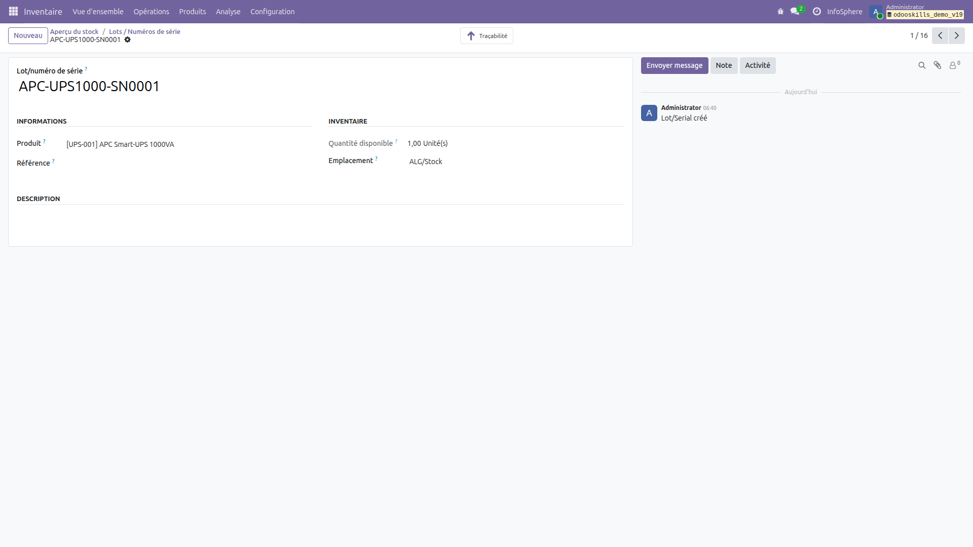Open attachments via the paperclip icon
973x547 pixels.
coord(938,65)
